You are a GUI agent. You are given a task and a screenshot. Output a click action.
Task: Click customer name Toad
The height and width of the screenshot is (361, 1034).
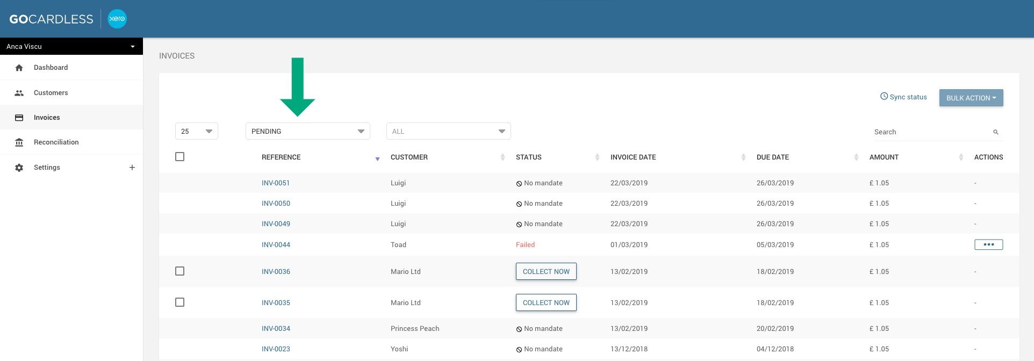pos(398,245)
